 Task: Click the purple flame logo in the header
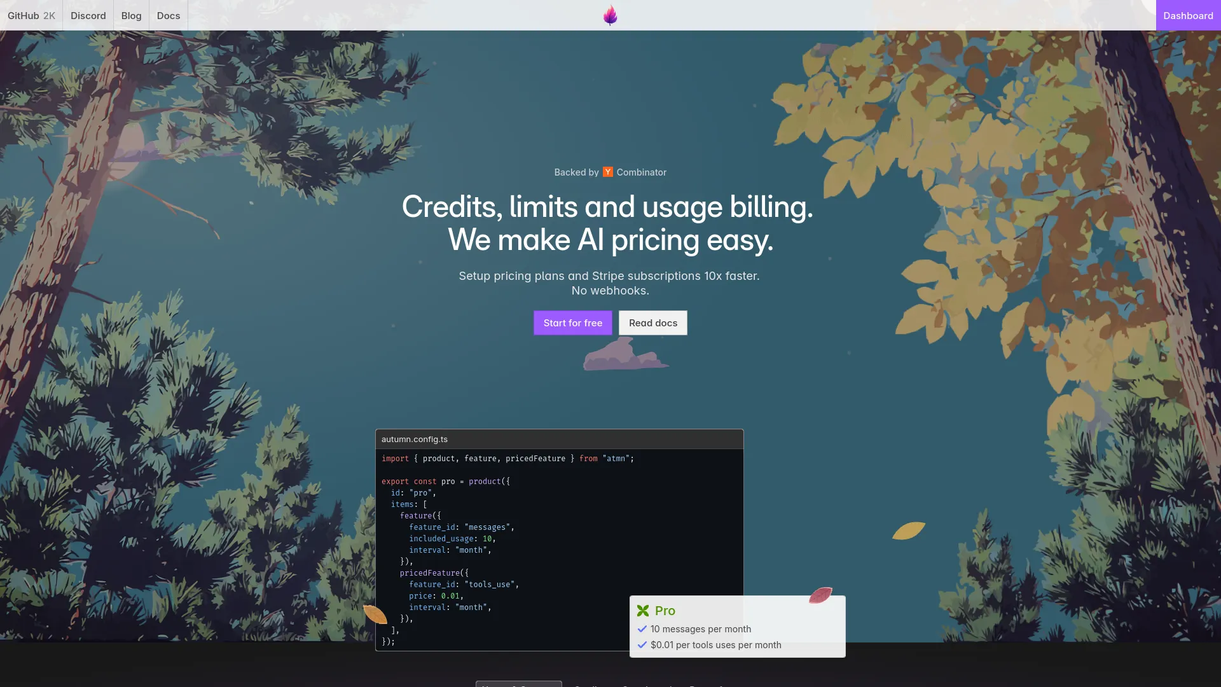[610, 15]
